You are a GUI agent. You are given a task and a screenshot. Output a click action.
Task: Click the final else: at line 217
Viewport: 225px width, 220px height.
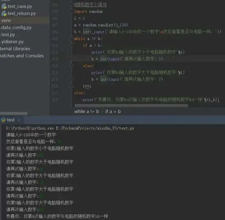tap(79, 93)
